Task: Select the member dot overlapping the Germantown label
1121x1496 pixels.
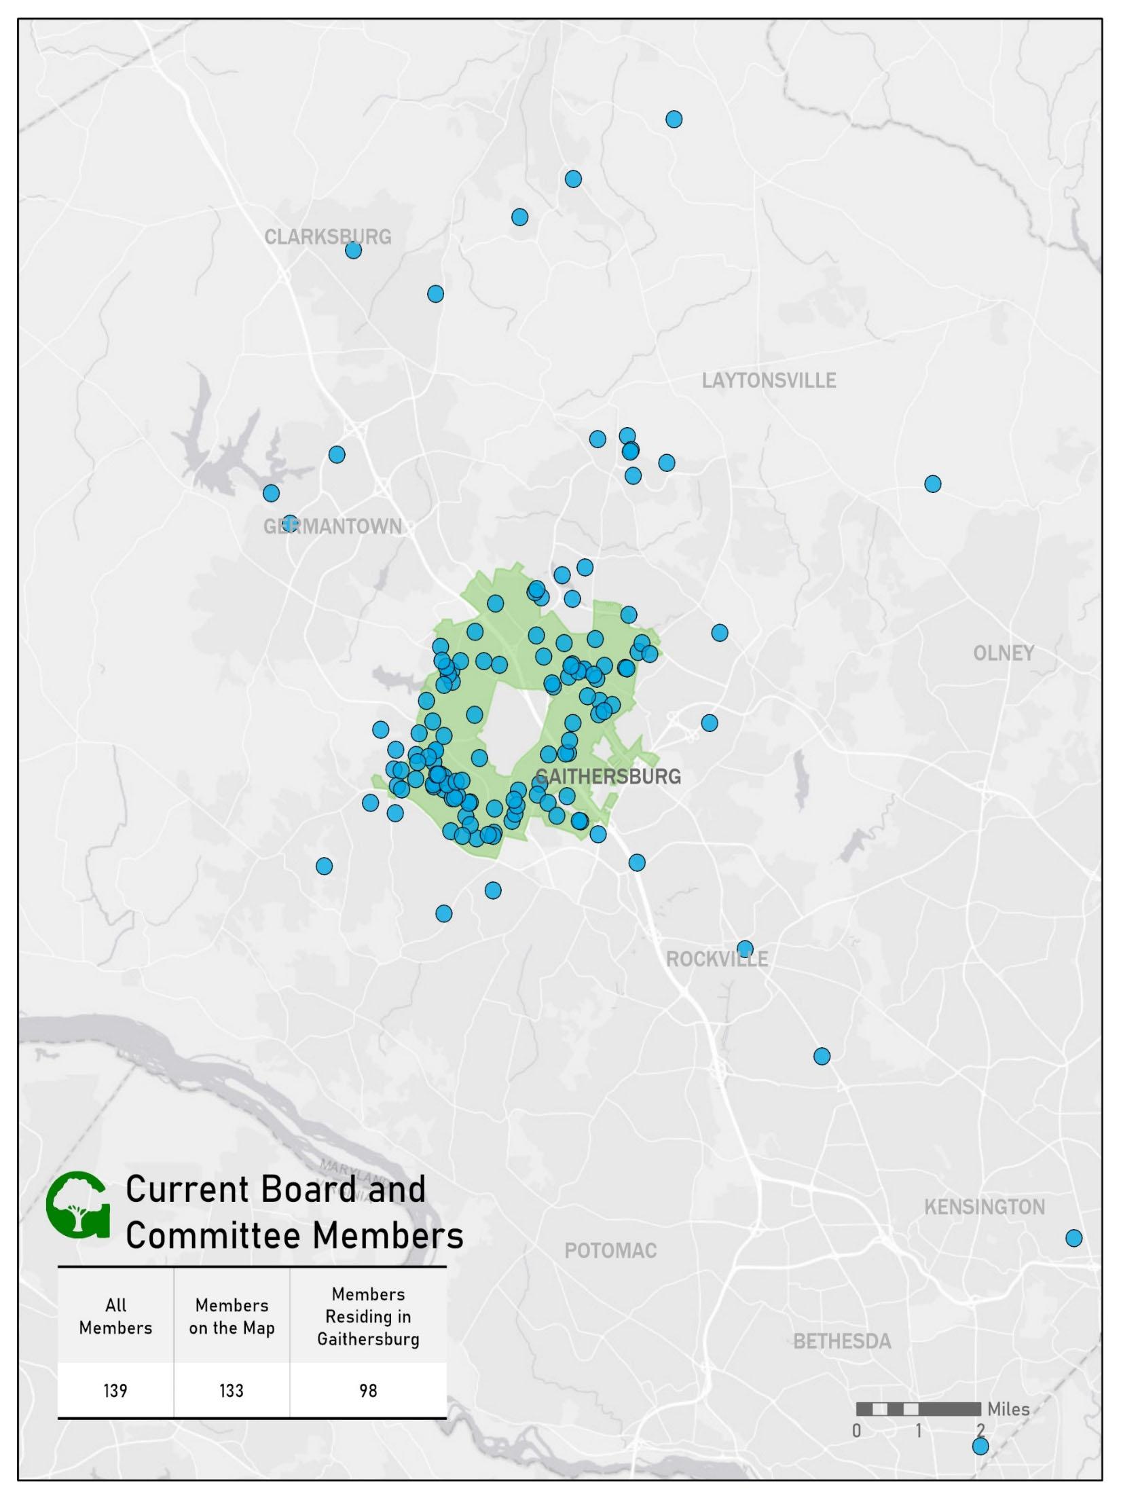Action: [290, 524]
